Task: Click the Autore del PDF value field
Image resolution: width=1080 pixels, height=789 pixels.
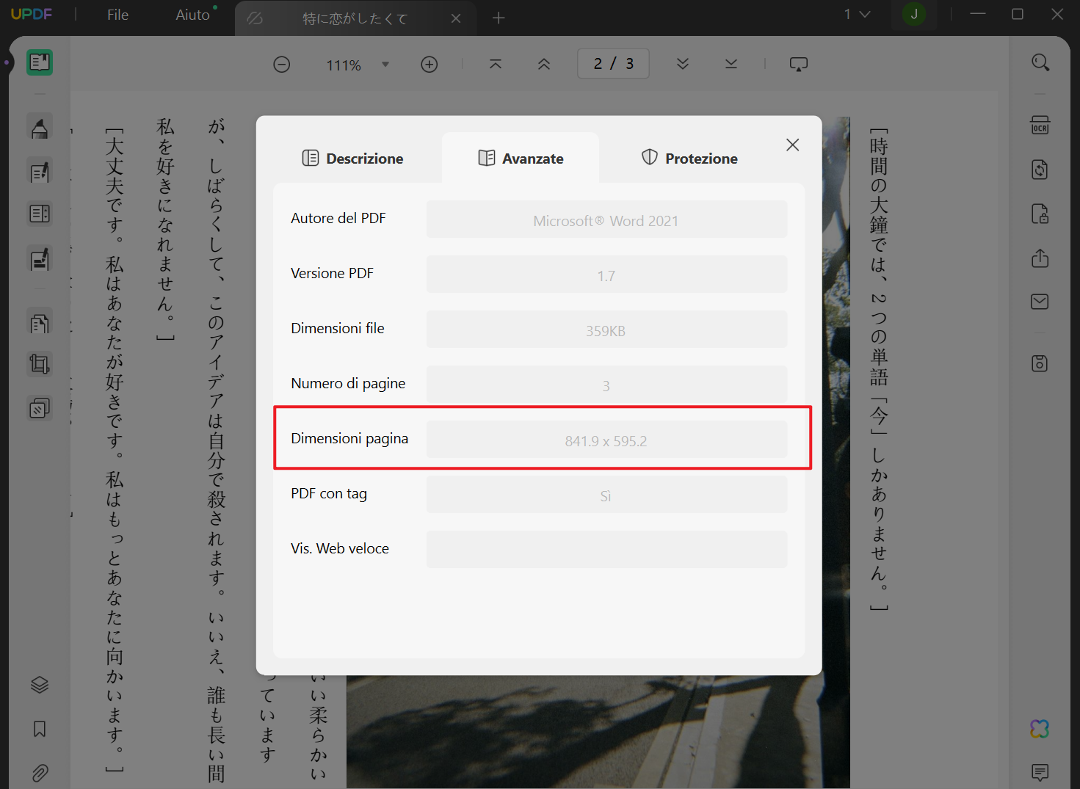Action: click(x=606, y=219)
